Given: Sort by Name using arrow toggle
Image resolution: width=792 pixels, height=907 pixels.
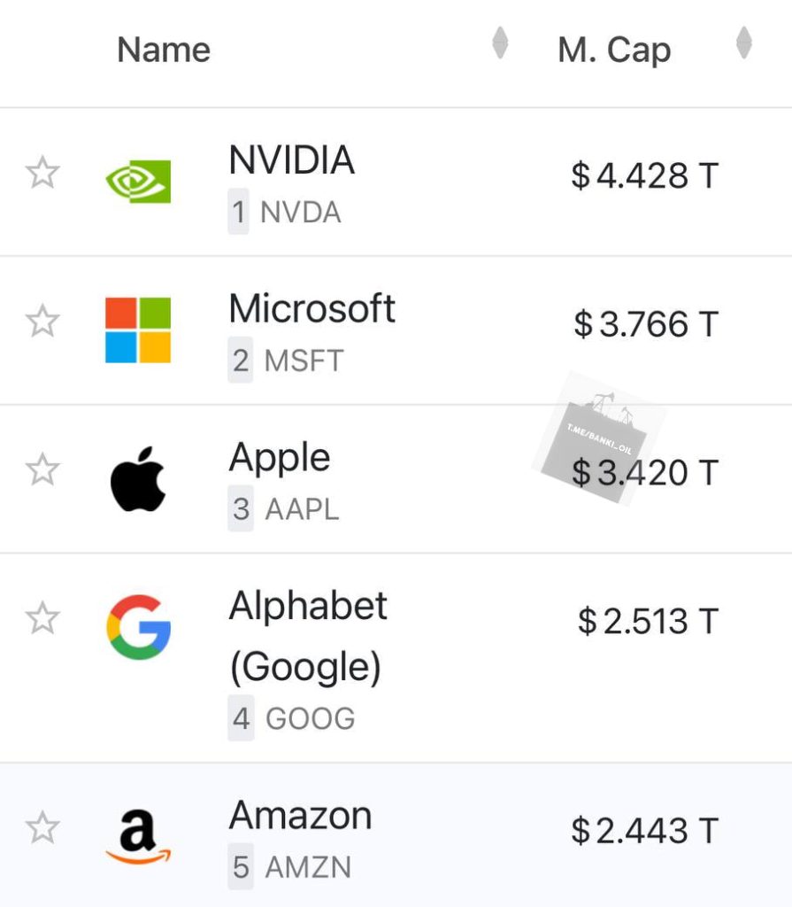Looking at the screenshot, I should click(500, 43).
